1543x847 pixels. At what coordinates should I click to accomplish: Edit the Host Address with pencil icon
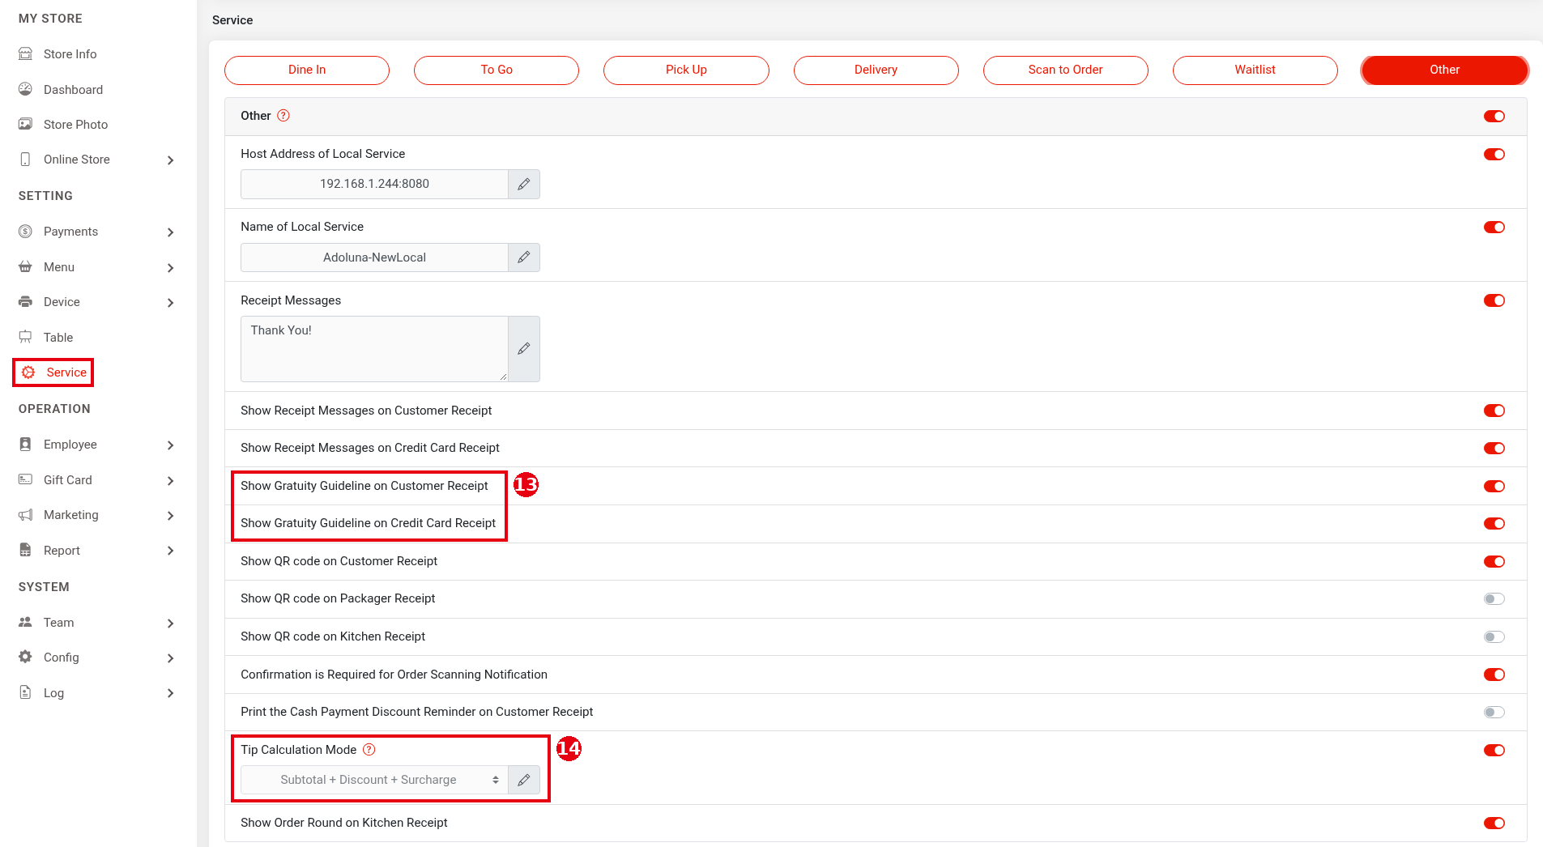(x=524, y=184)
